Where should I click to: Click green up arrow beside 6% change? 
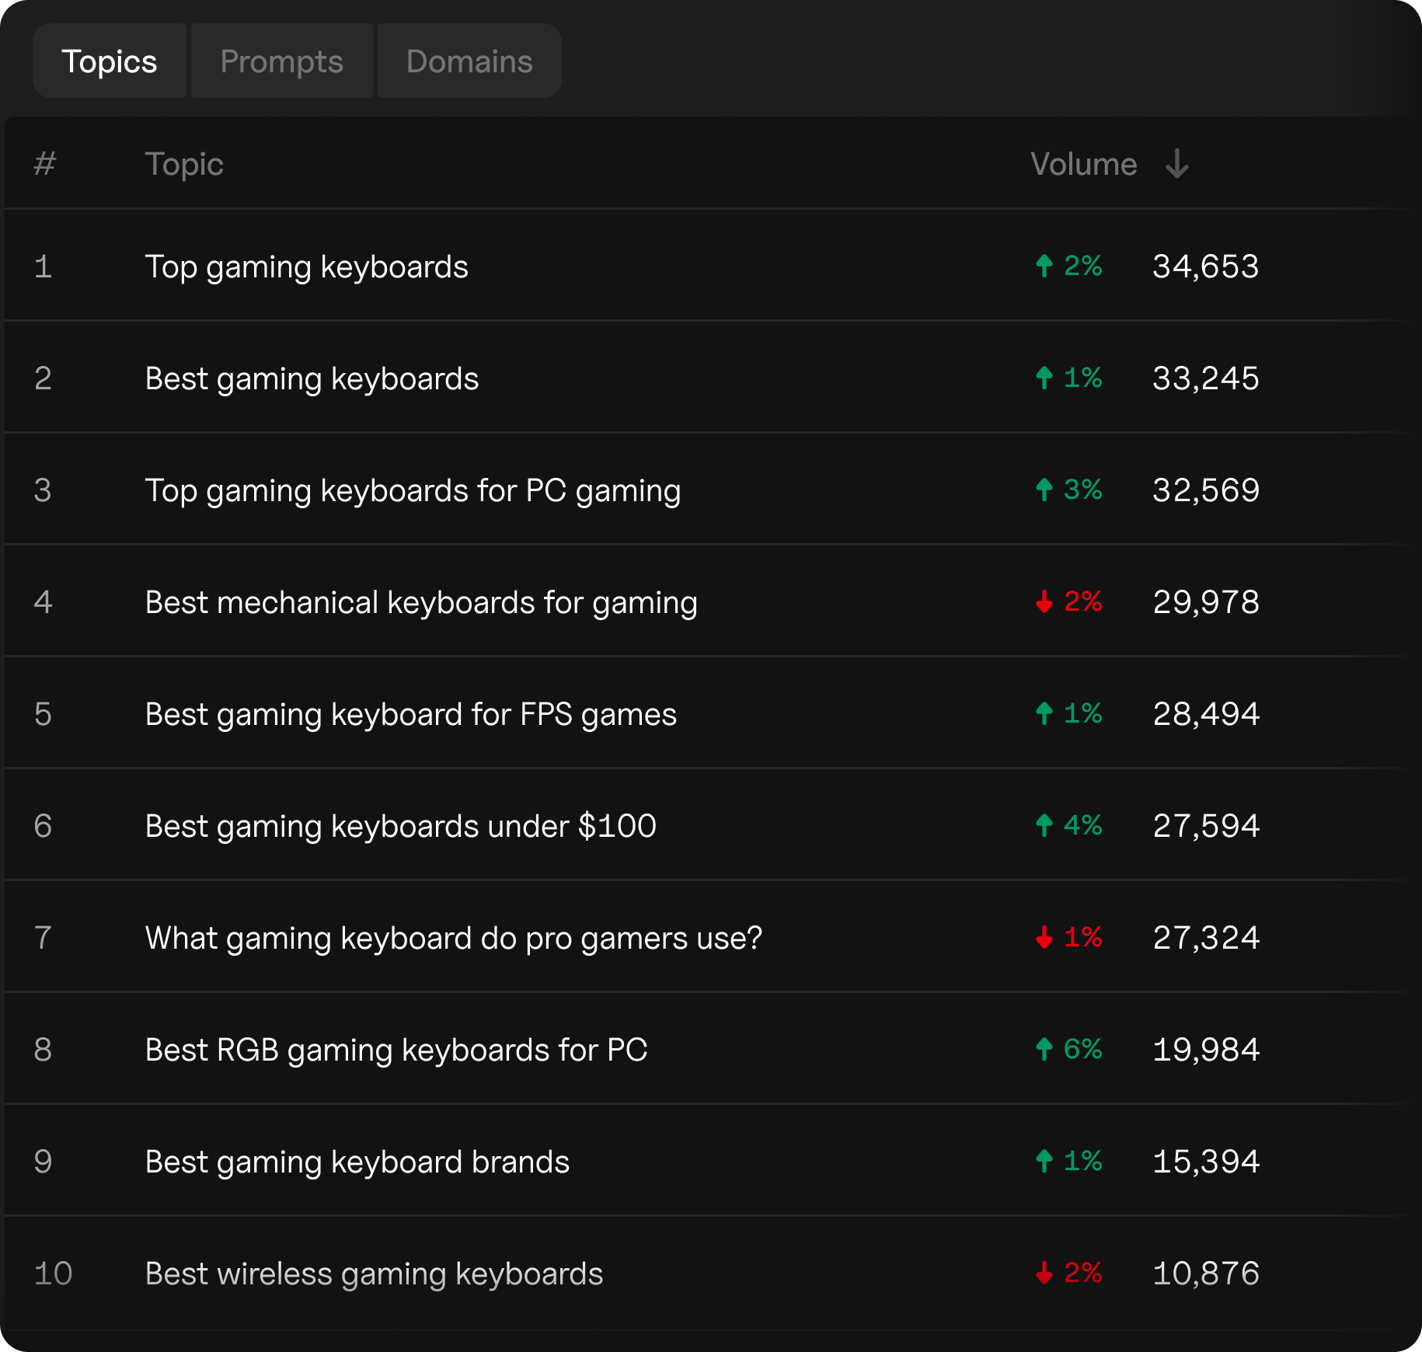[x=1044, y=1050]
